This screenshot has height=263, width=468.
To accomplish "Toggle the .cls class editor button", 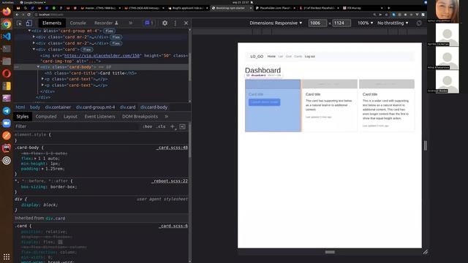I will pos(161,126).
